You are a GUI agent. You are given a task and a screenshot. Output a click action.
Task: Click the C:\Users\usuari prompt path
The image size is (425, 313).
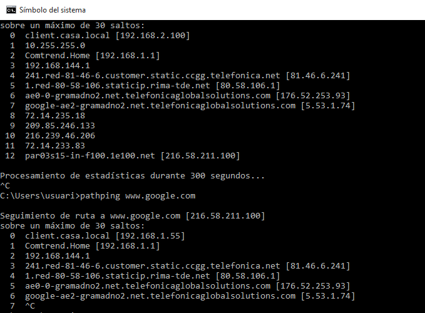tap(38, 196)
